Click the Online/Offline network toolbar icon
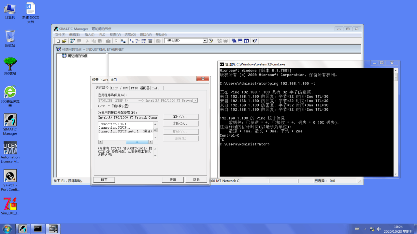Viewport: 417px width, 234px height. [123, 41]
